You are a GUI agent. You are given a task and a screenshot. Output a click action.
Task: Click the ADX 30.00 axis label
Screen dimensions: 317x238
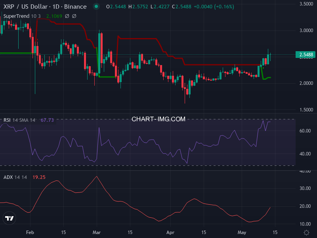click(305, 188)
